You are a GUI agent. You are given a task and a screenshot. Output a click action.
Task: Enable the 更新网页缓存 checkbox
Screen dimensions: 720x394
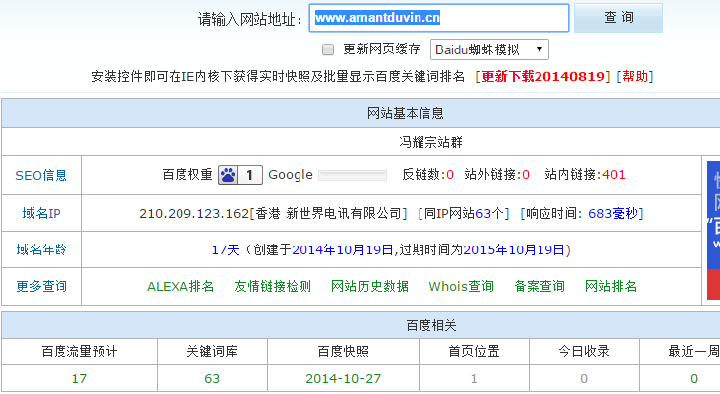pyautogui.click(x=328, y=49)
